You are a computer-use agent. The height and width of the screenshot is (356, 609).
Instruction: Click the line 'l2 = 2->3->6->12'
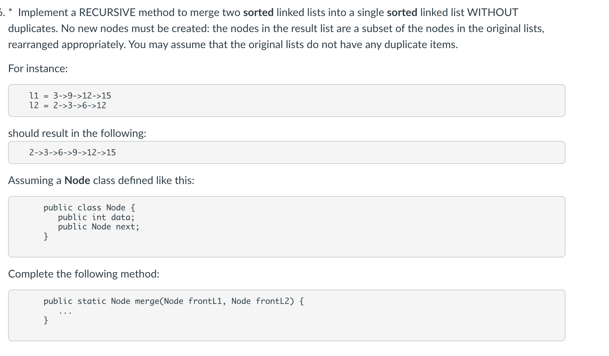[x=68, y=106]
